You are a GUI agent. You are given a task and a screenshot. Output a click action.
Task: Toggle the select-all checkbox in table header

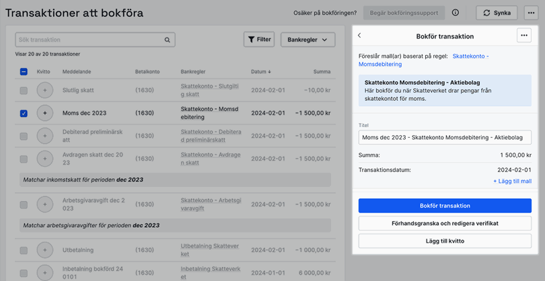[24, 71]
